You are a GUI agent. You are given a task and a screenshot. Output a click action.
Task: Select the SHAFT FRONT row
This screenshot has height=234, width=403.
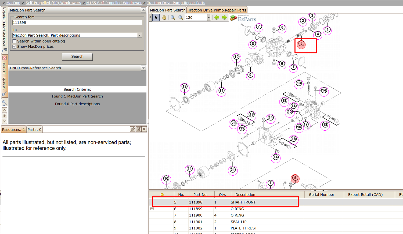click(276, 202)
